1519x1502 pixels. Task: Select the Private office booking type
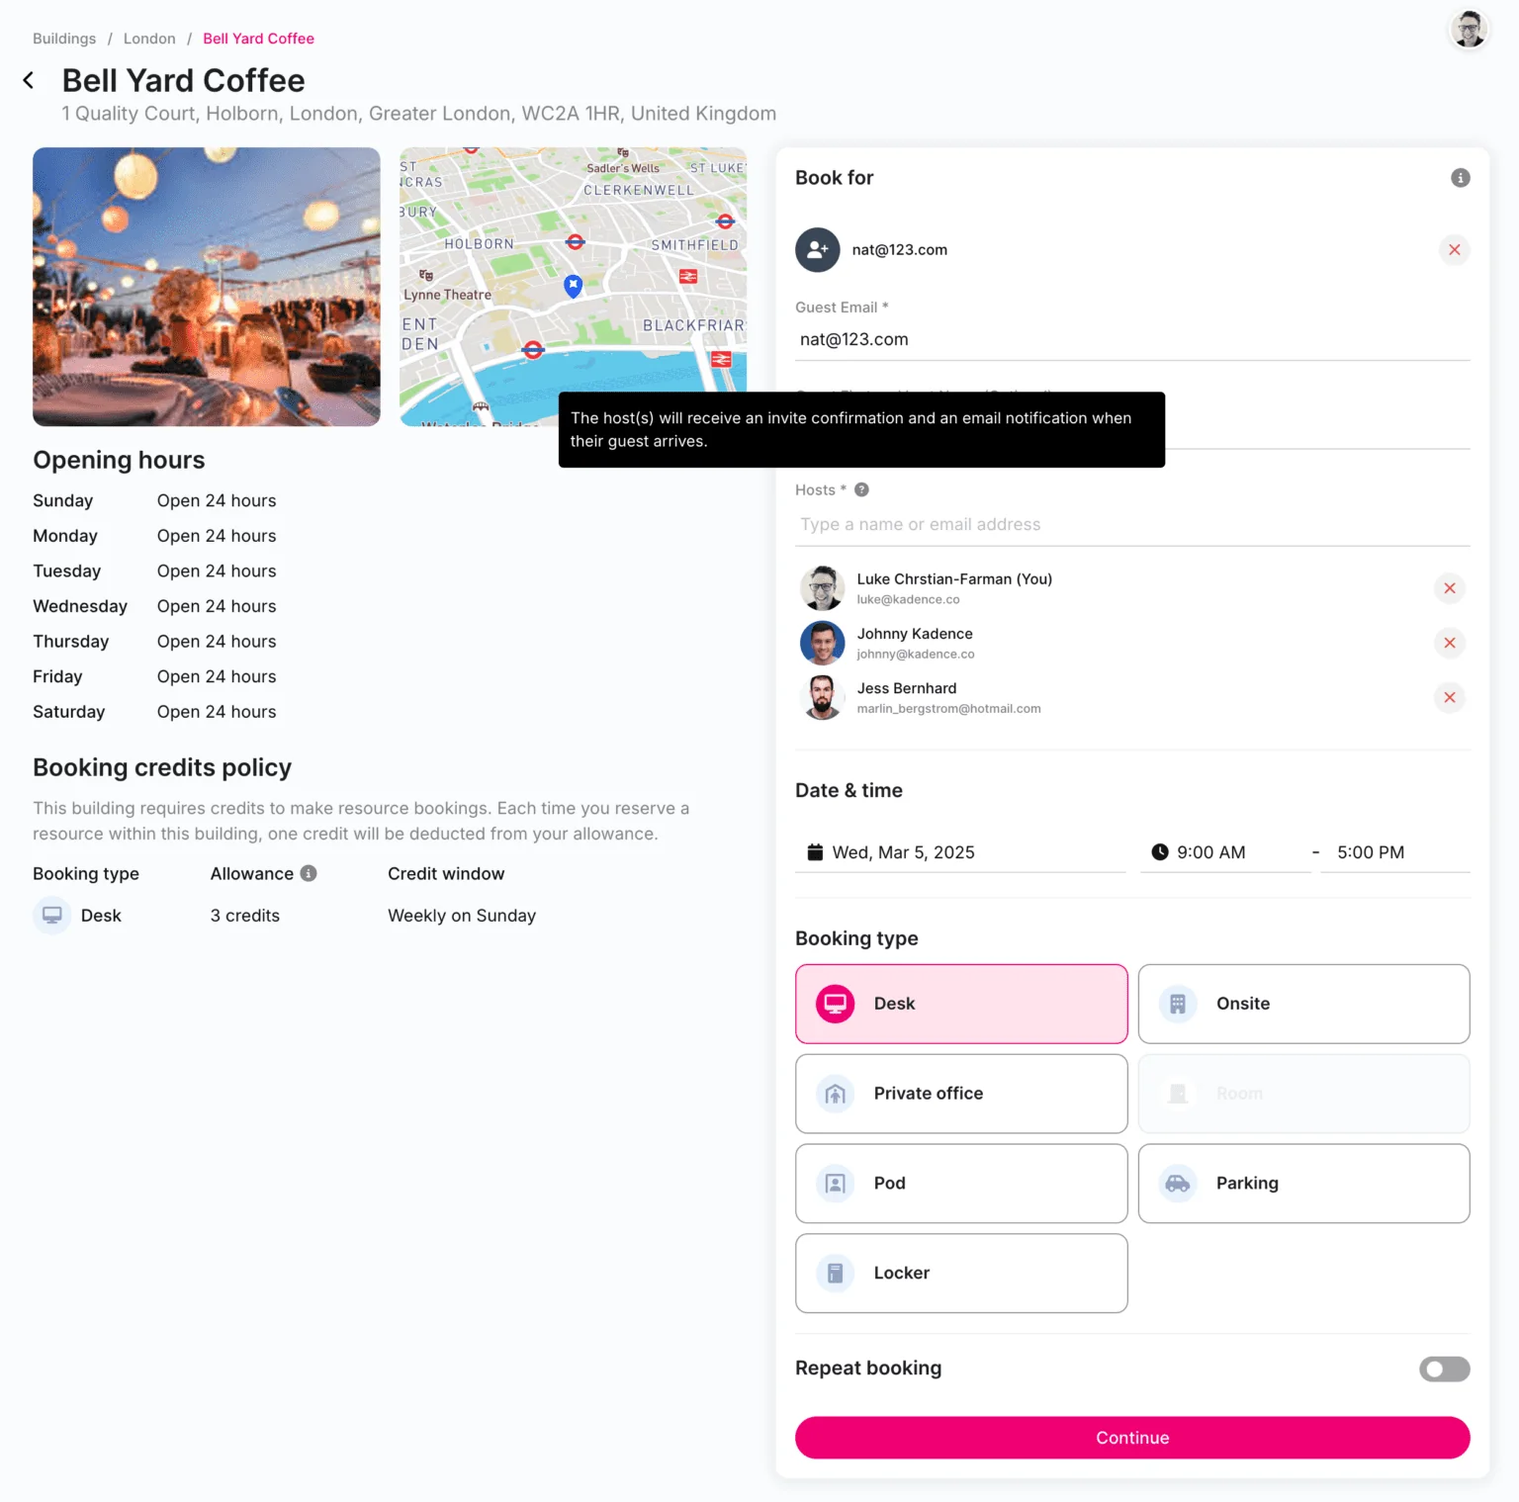[x=961, y=1094]
